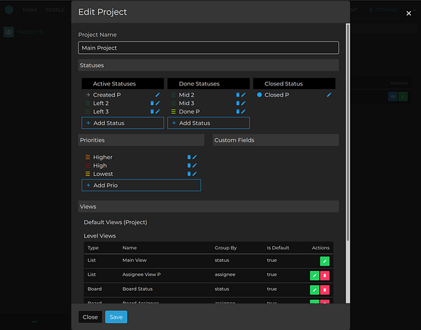Screen dimensions: 421x330
Task: Delete the Assignee View P row
Action: pos(325,275)
